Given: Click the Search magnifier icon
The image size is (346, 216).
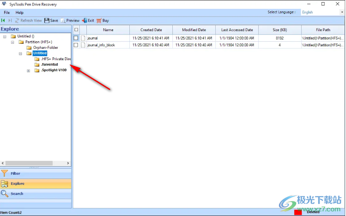Looking at the screenshot, I should pos(4,194).
